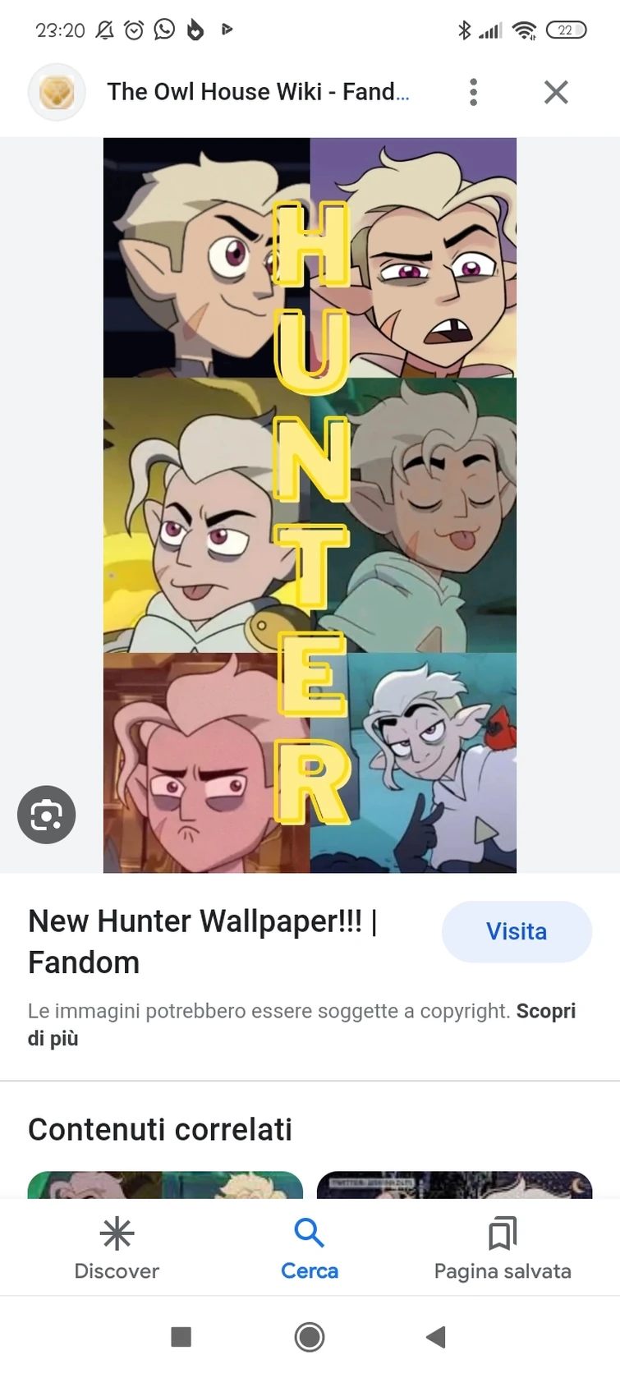Tap the Android home circle button

pos(310,1337)
